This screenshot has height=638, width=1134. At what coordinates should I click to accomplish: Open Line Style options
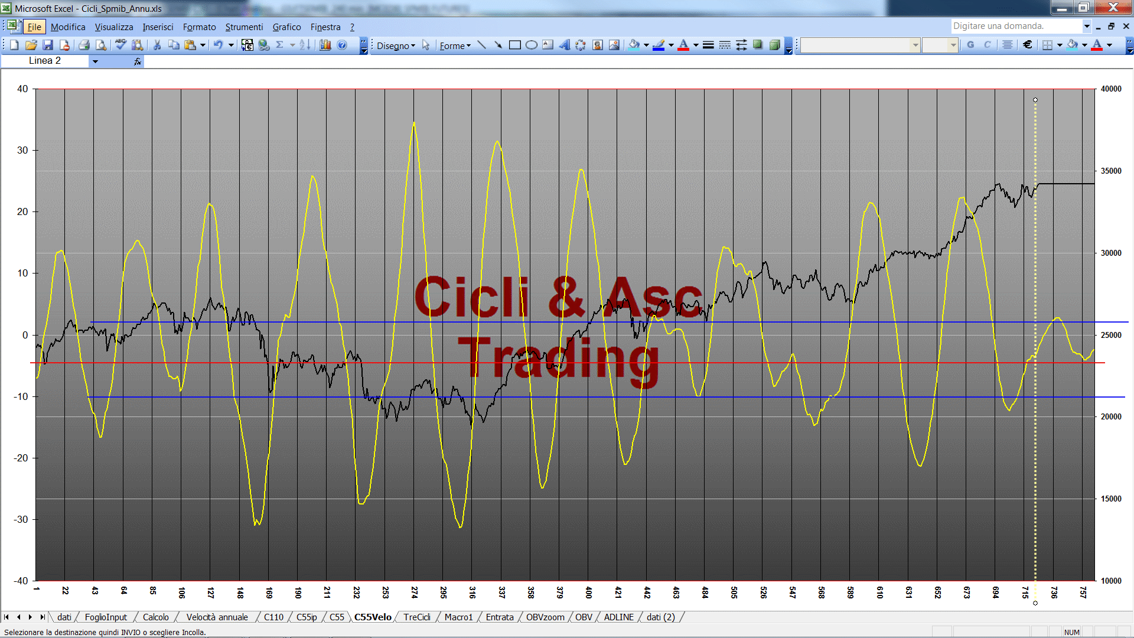point(708,45)
